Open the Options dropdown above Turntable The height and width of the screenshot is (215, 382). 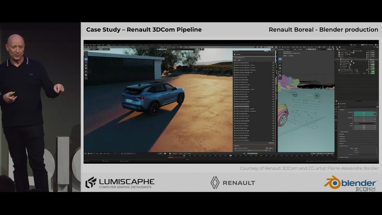274,49
